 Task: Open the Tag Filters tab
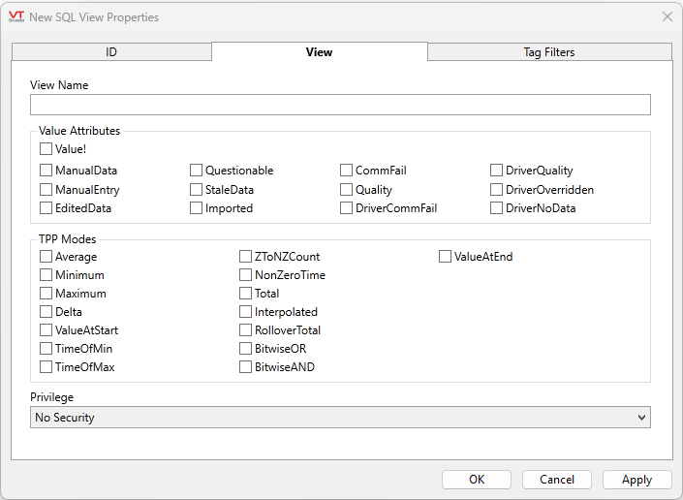(549, 52)
